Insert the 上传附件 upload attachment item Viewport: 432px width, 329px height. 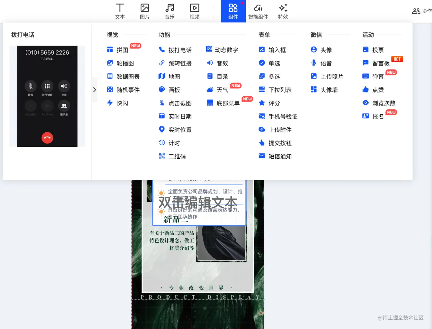coord(275,129)
